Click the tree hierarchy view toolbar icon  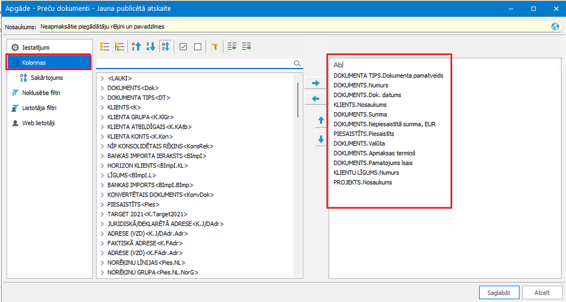click(x=119, y=46)
